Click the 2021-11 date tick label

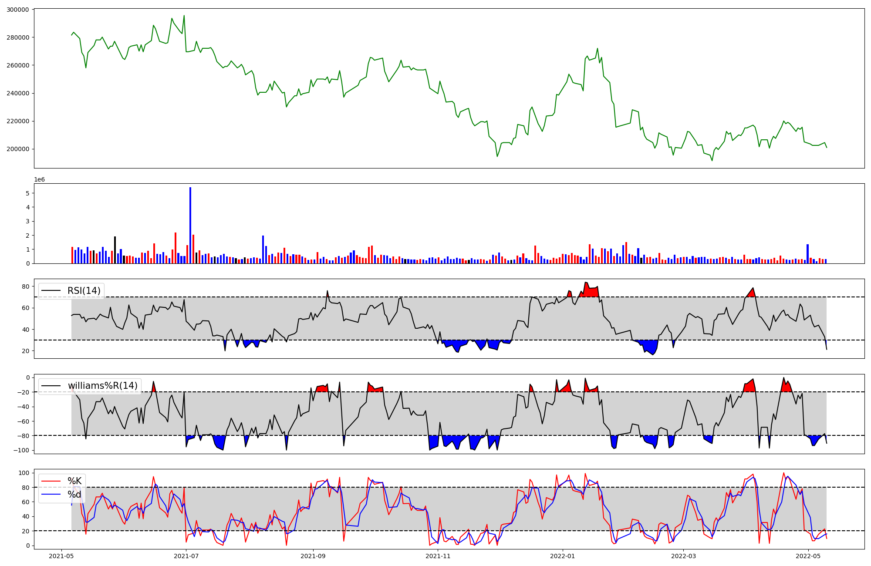point(438,556)
